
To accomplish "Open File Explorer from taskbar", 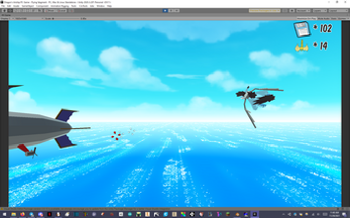I will [14, 214].
